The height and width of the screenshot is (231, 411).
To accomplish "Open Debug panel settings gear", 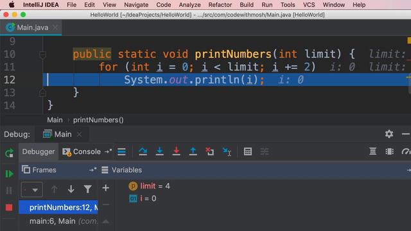I will coord(389,134).
